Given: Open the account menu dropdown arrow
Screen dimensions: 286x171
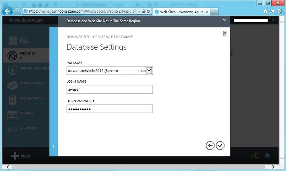Looking at the screenshot, I should click(274, 20).
